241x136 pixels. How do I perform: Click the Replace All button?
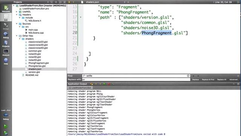[x=222, y=80]
